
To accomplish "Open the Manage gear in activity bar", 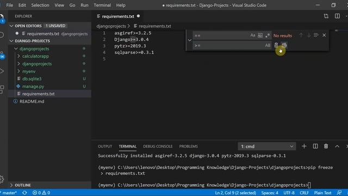I will pos(2,179).
